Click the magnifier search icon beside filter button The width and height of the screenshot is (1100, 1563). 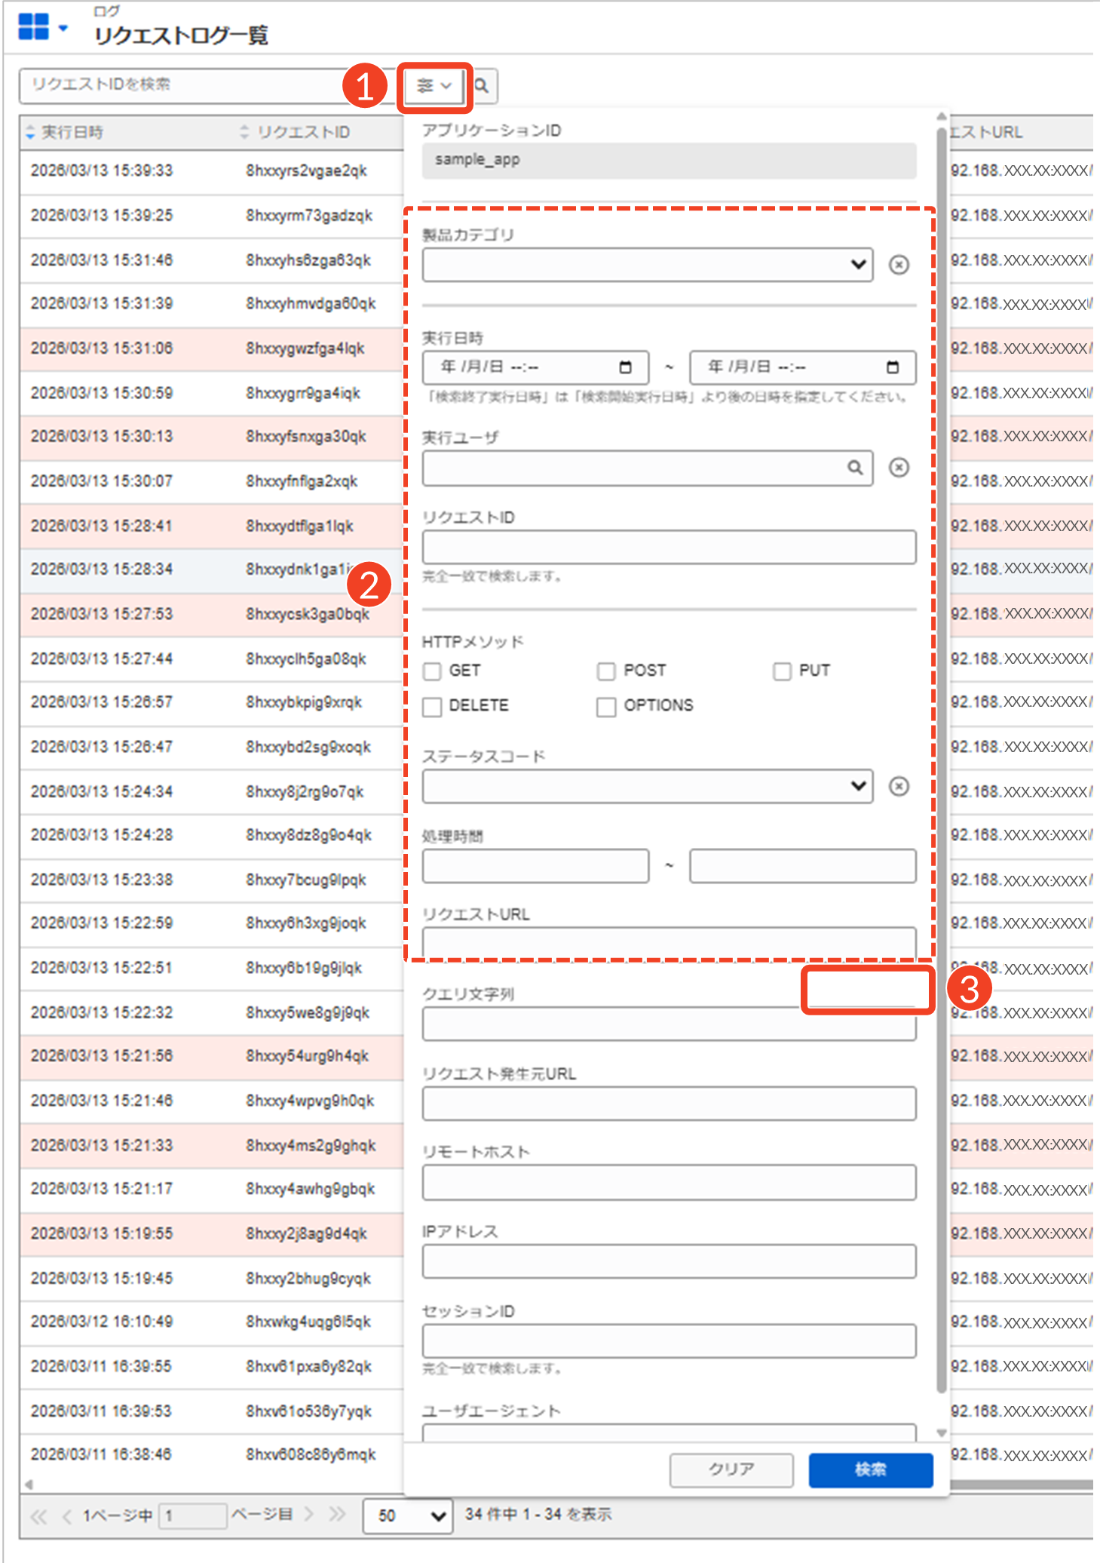(x=483, y=86)
